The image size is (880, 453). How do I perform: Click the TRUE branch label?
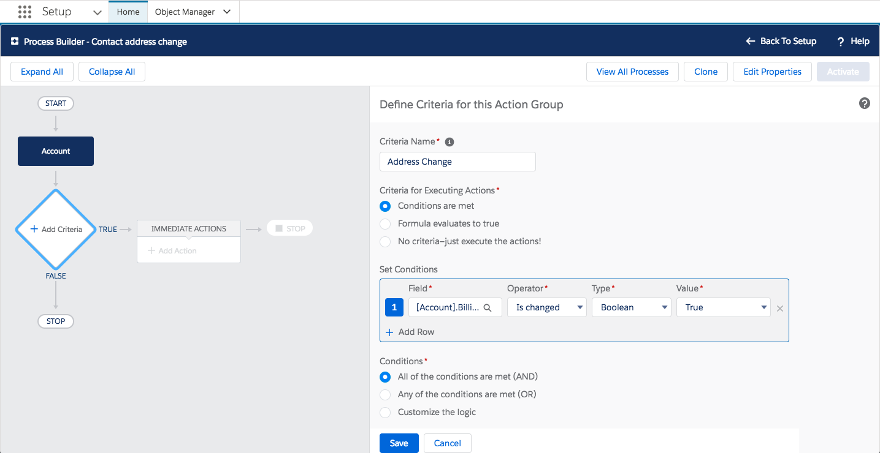108,230
